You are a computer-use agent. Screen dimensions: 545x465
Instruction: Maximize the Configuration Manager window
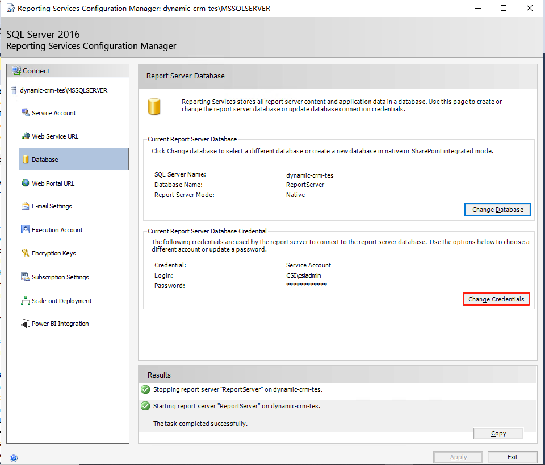pos(504,8)
